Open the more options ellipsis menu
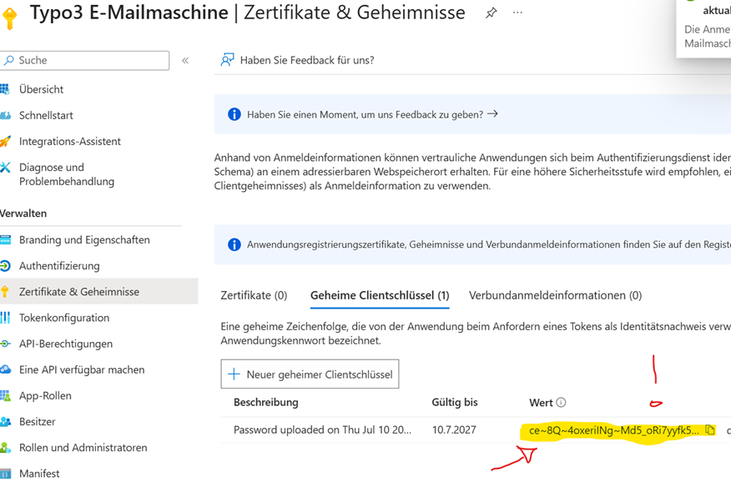731x487 pixels. coord(517,13)
